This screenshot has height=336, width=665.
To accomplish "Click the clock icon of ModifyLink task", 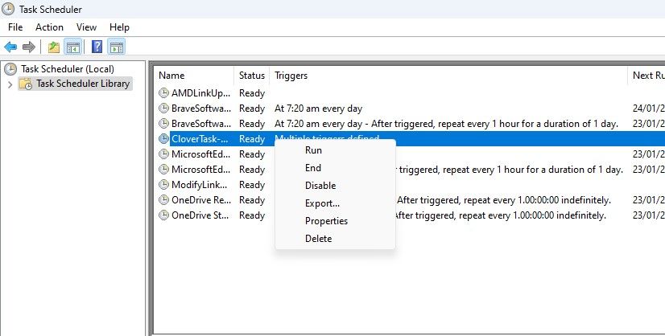I will pyautogui.click(x=163, y=184).
